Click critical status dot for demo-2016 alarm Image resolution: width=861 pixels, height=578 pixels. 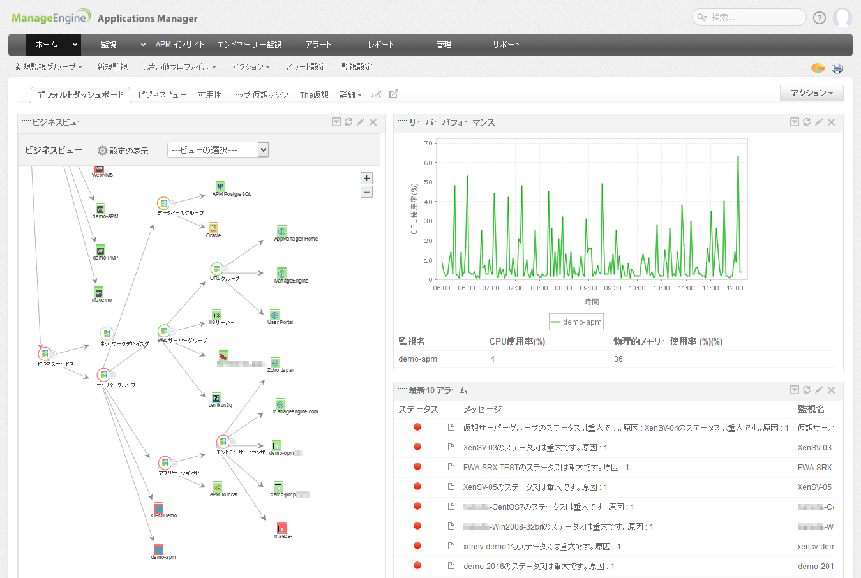point(417,565)
